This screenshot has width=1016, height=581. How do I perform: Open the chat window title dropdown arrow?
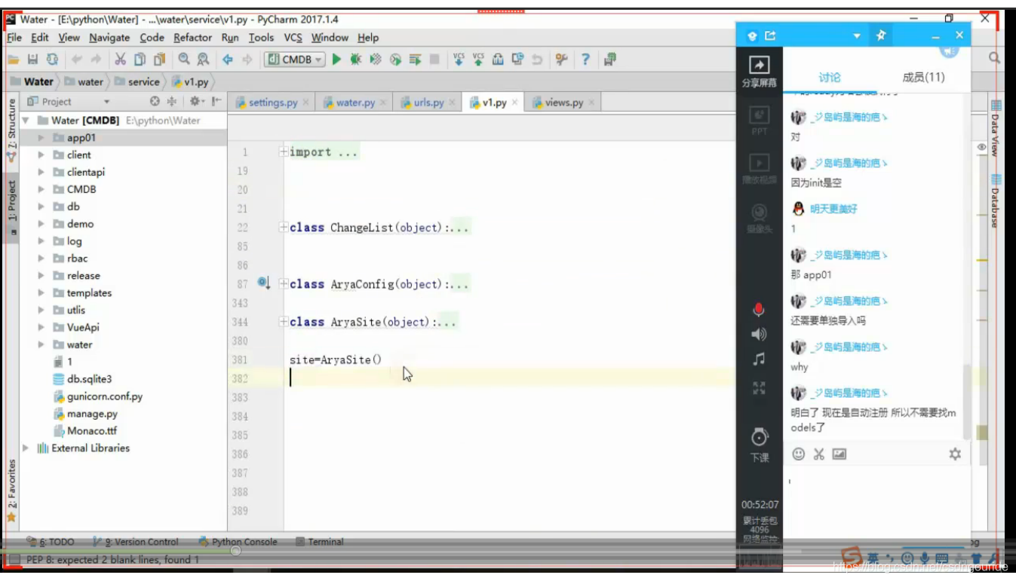pos(857,35)
